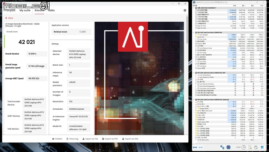Expand the Voltage Offsets row in HWiNFO
The width and height of the screenshot is (269, 152).
click(196, 109)
